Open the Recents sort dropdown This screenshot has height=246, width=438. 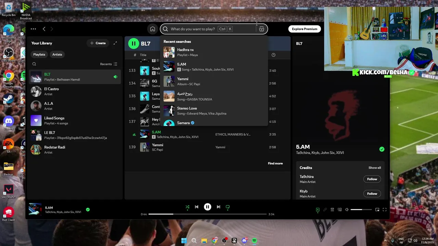pyautogui.click(x=109, y=64)
